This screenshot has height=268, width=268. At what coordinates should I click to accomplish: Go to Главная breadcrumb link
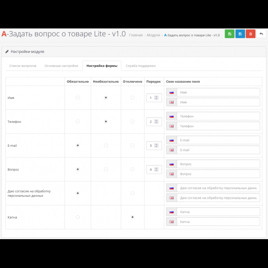coord(136,35)
